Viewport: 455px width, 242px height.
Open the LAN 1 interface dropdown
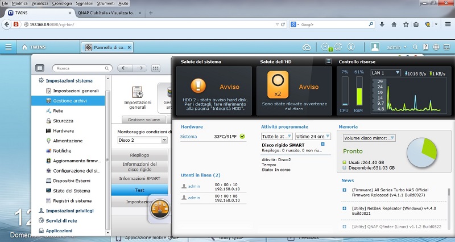pos(386,73)
